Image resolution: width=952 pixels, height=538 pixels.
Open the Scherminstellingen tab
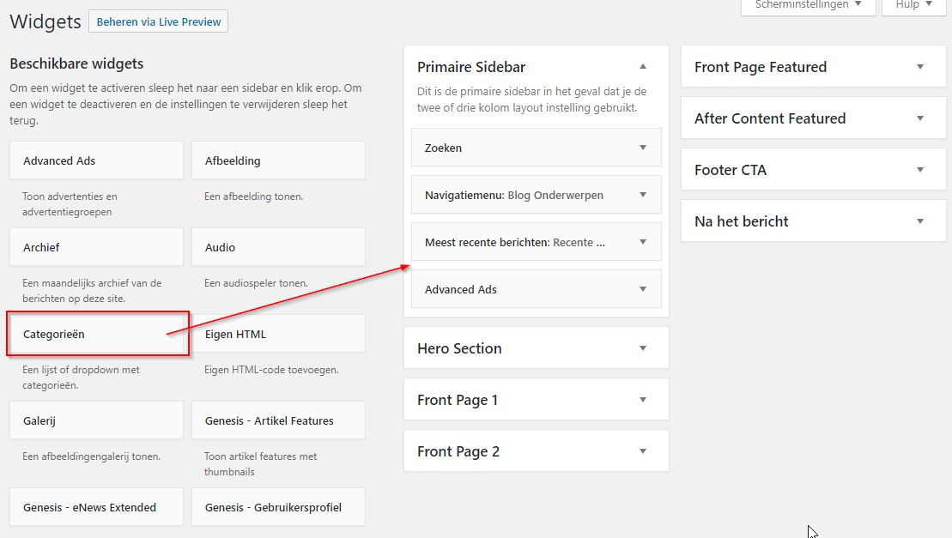click(x=808, y=5)
